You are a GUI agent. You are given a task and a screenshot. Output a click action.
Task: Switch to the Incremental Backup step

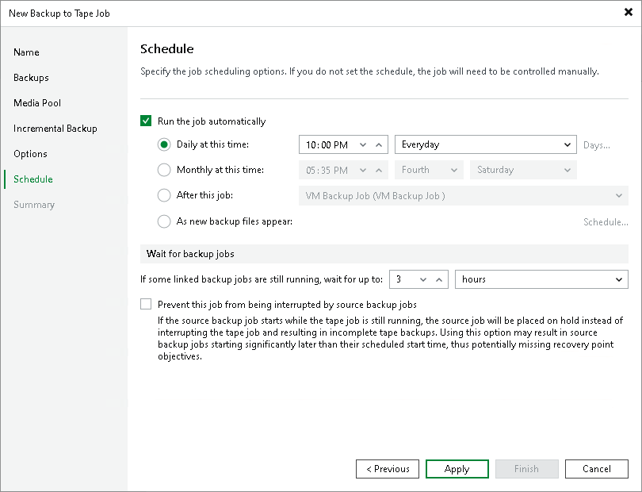(55, 128)
